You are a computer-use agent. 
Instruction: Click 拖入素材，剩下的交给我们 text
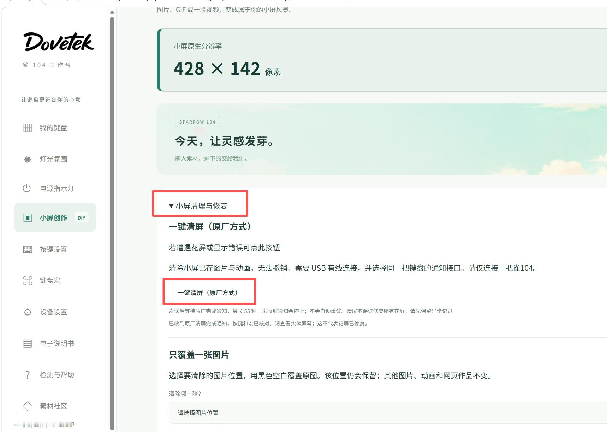212,158
